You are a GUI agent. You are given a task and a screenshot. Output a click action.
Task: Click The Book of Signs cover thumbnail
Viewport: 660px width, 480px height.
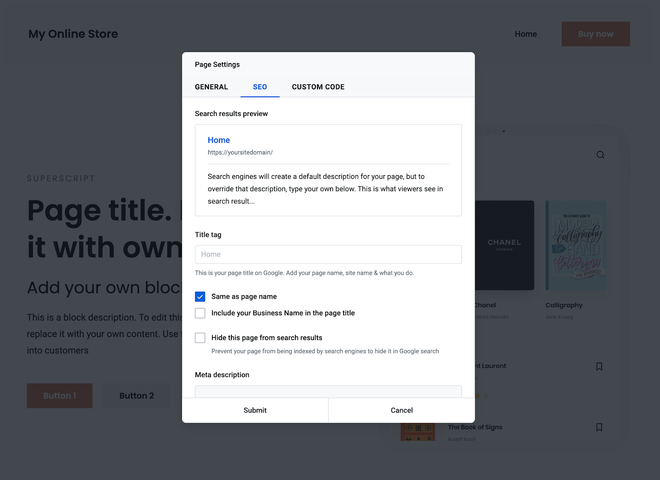click(x=418, y=432)
